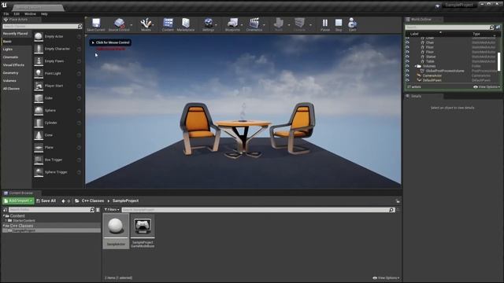Viewport: 504px width, 283px height.
Task: Click the Click for Mouse Control button
Action: point(110,42)
